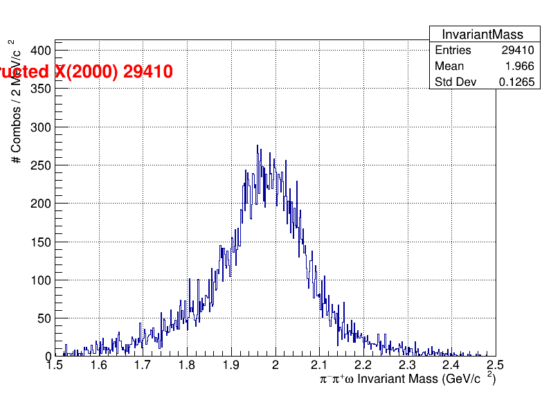Click the x-axis label 2
The height and width of the screenshot is (396, 551).
point(275,365)
